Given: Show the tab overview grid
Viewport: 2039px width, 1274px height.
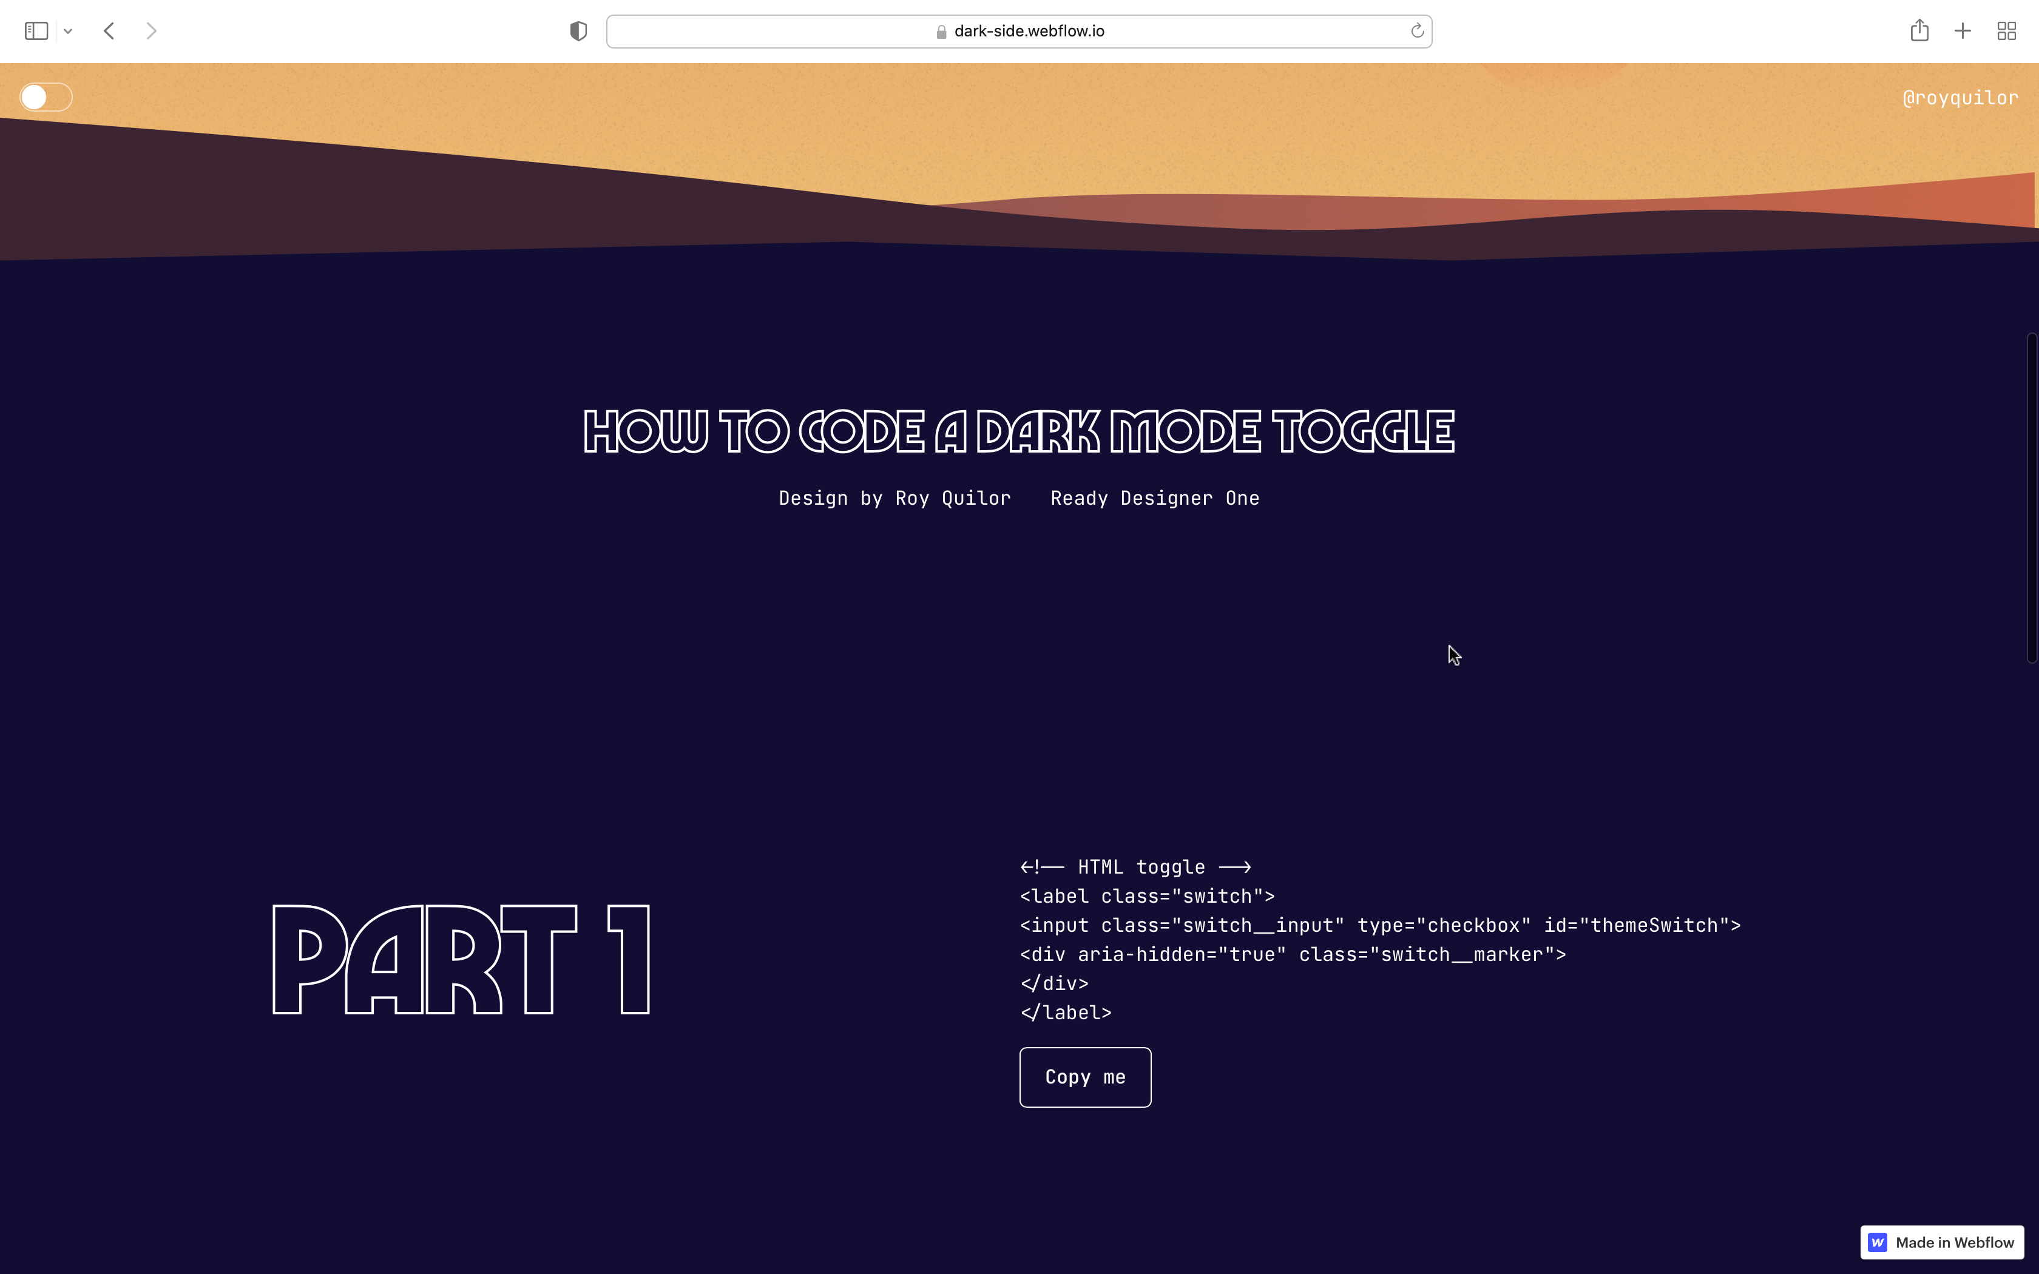Looking at the screenshot, I should (x=2007, y=31).
